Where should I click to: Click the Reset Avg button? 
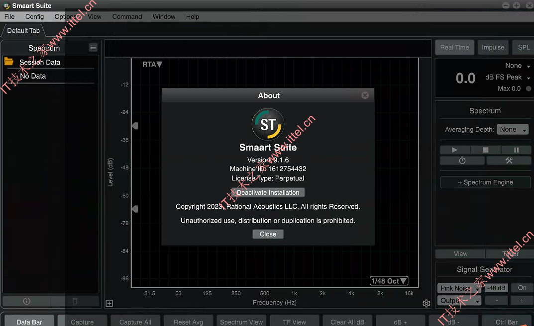click(x=188, y=321)
